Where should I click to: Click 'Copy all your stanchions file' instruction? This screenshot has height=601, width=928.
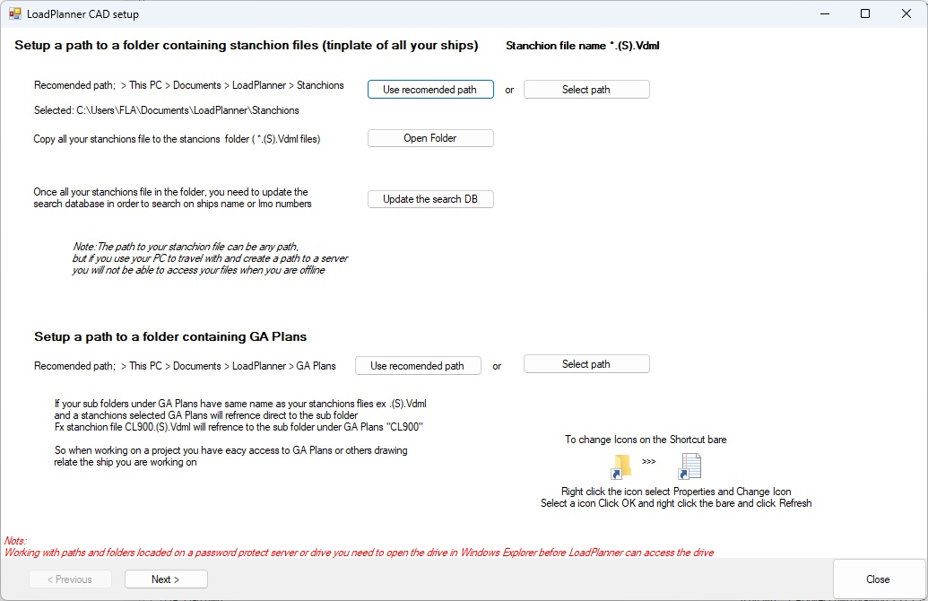pos(177,139)
